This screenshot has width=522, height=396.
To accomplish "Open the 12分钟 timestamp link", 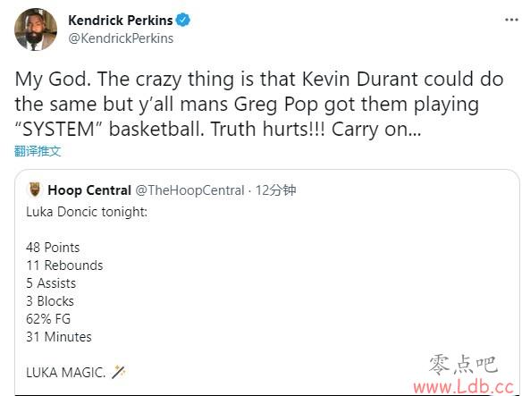I will pyautogui.click(x=275, y=190).
